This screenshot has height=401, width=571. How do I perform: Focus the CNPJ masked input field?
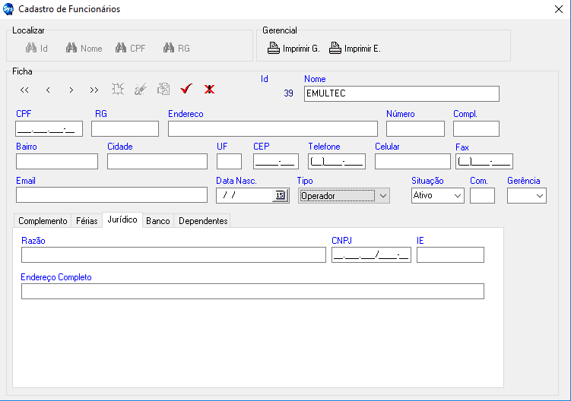click(371, 255)
